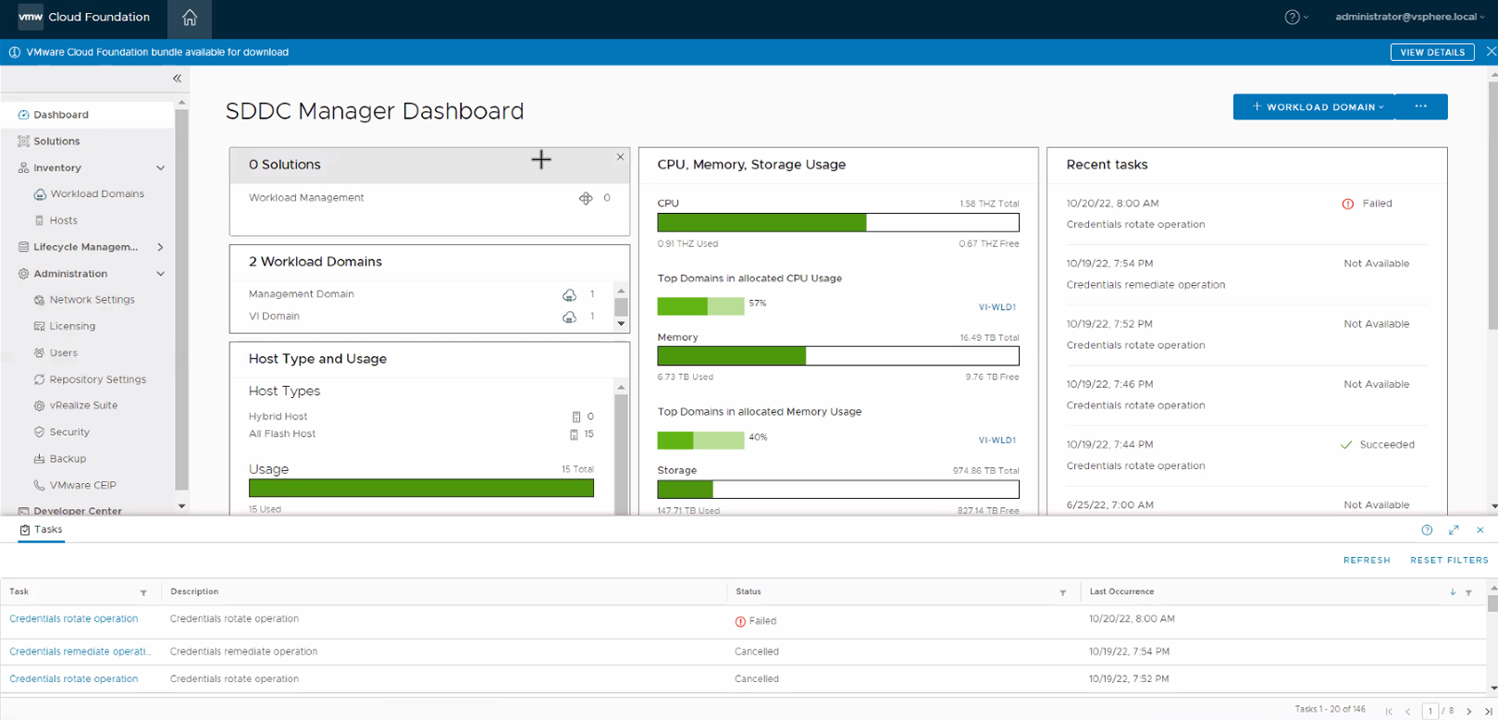Click the Workload Domains widget scrollbar
The image size is (1498, 720).
(x=621, y=306)
